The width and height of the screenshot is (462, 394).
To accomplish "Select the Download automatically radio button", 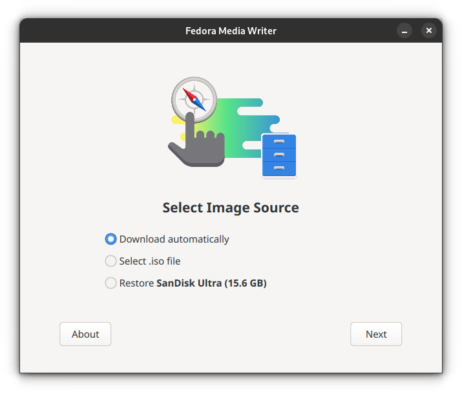I will click(110, 239).
